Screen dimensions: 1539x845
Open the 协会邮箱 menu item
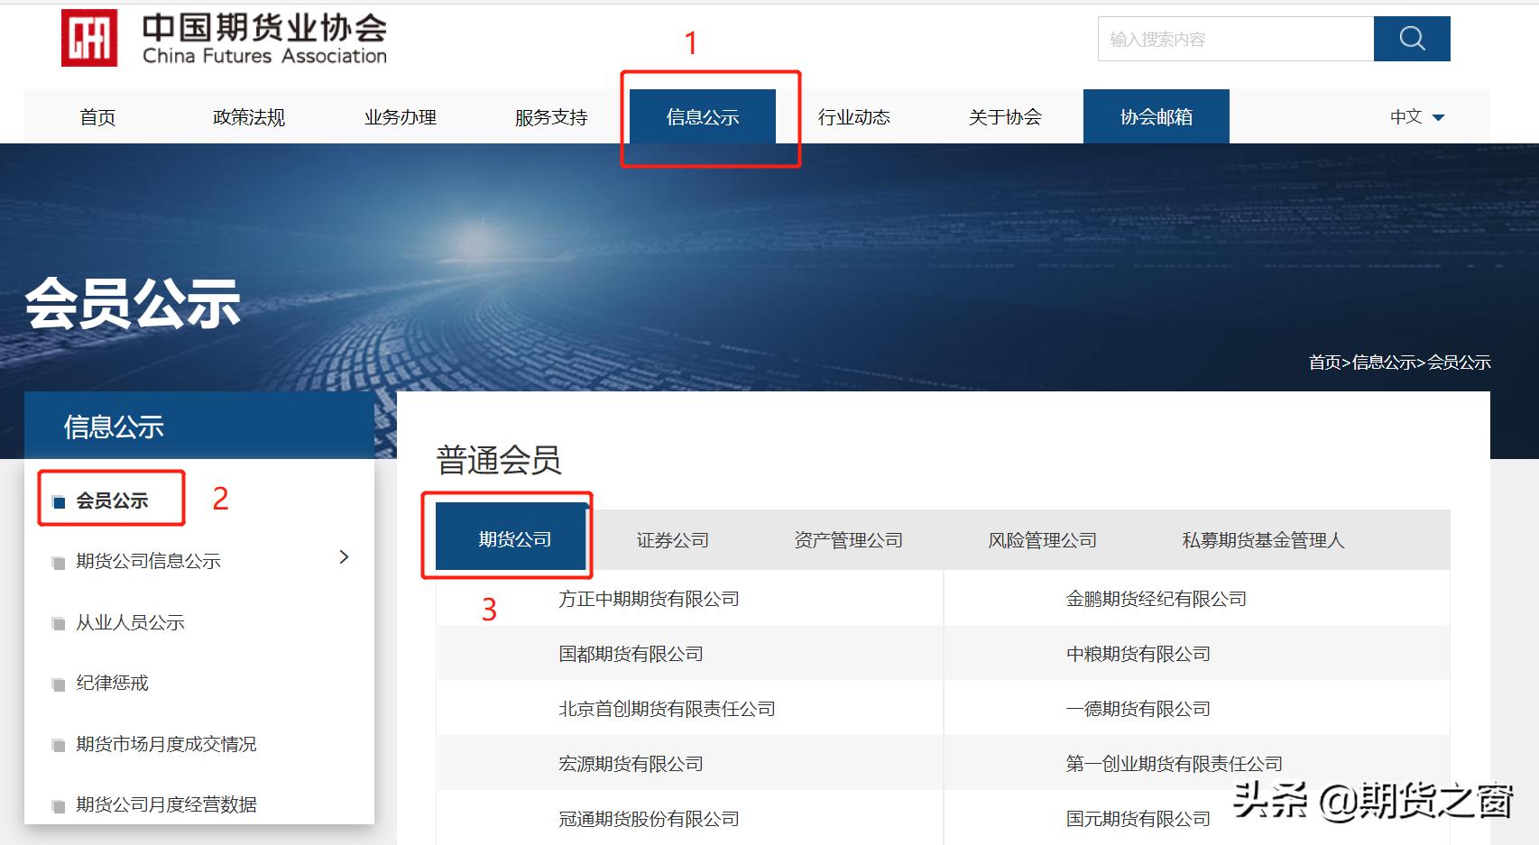point(1156,116)
